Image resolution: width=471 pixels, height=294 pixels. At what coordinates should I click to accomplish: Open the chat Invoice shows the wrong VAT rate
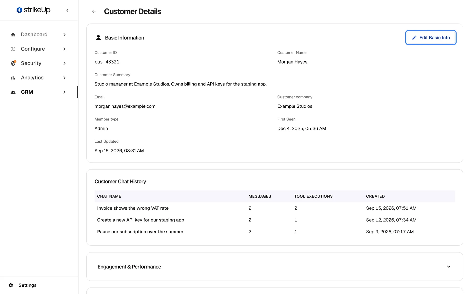coord(133,208)
